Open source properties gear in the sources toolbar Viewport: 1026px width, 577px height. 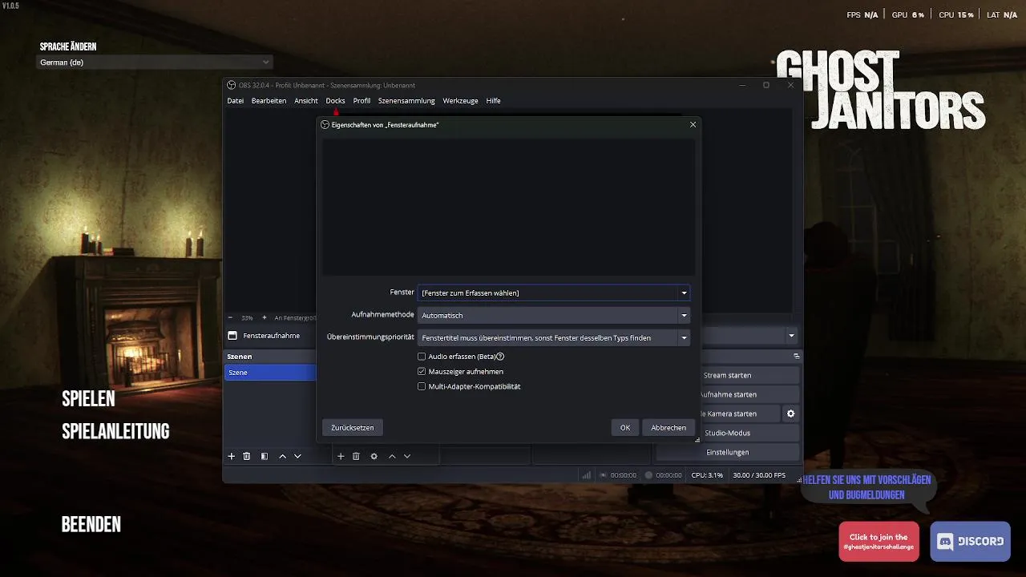click(374, 456)
